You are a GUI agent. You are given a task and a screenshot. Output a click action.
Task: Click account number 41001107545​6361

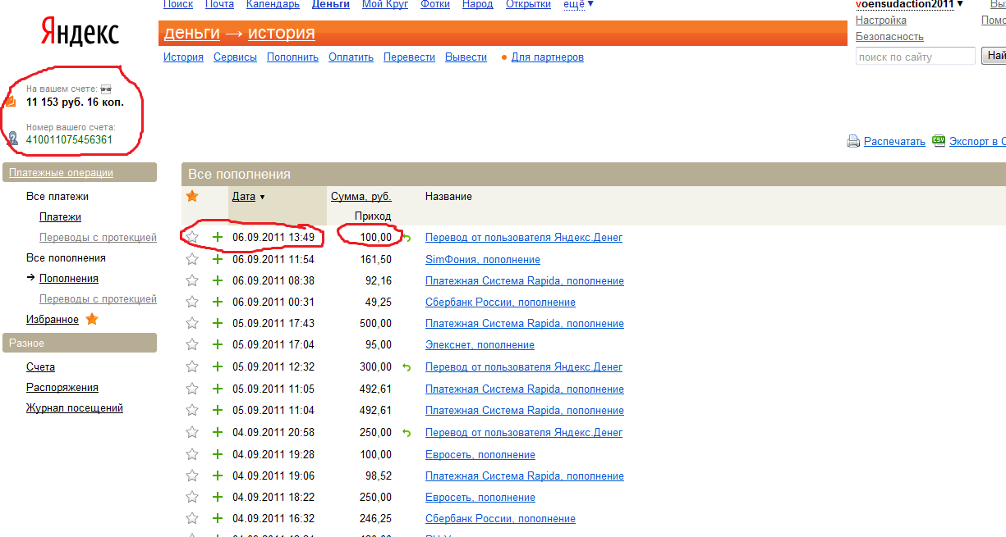click(69, 139)
